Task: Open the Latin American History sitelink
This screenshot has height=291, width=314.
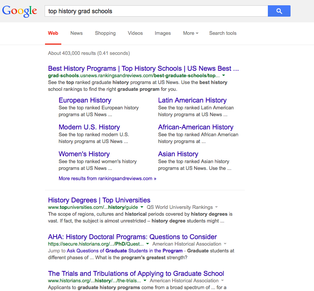Action: (x=192, y=100)
